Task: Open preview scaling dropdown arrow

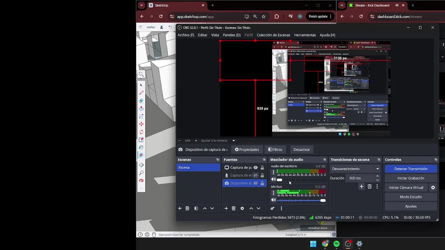Action: click(234, 141)
